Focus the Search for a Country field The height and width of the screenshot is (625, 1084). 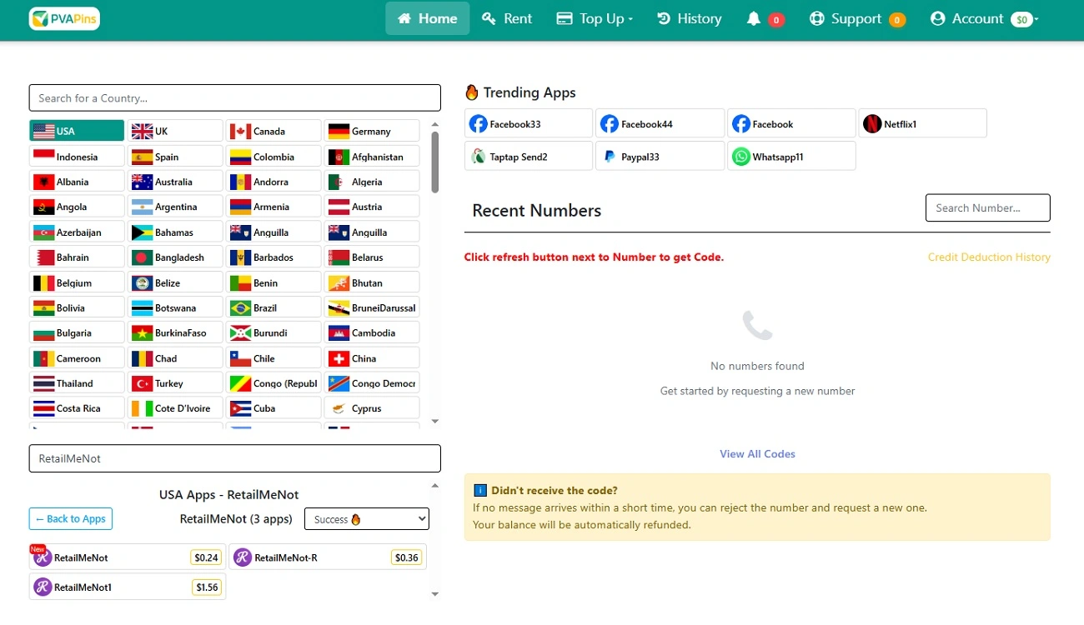tap(235, 97)
